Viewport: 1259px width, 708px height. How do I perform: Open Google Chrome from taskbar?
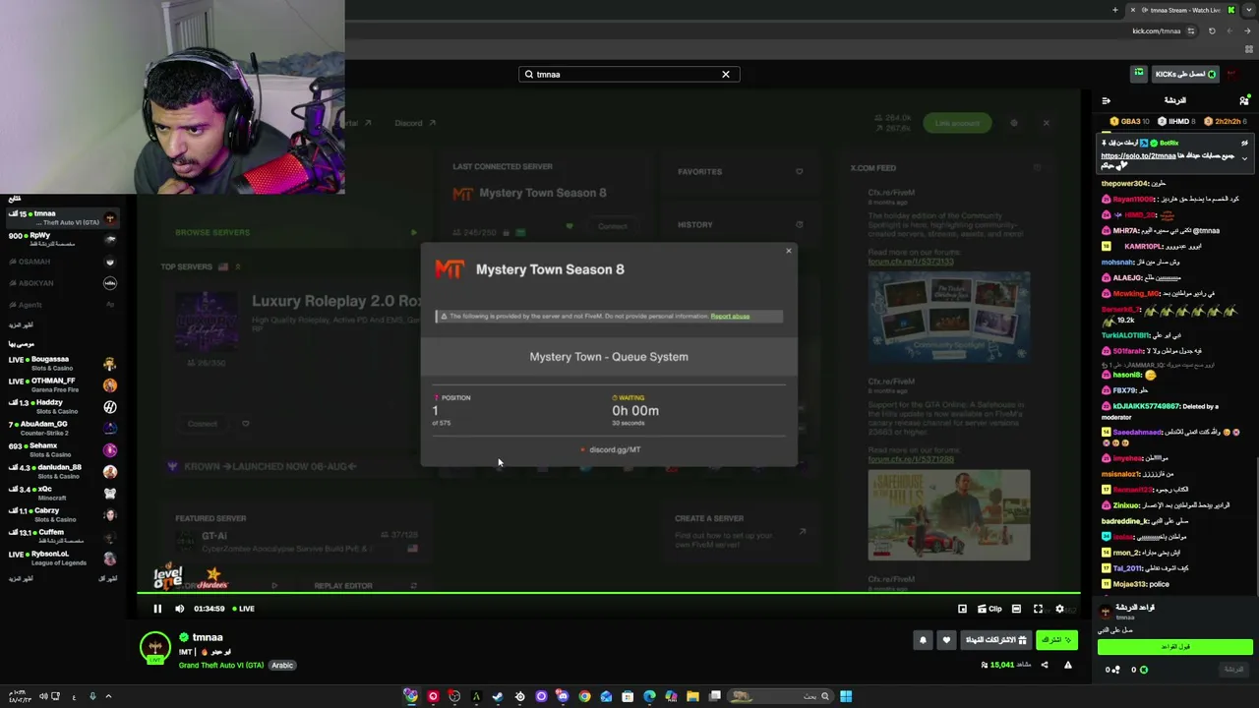[x=584, y=697]
